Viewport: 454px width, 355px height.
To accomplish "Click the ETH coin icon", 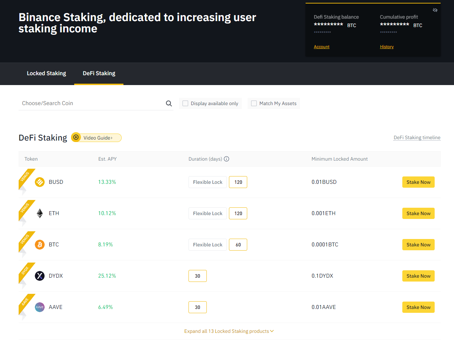I will point(40,213).
